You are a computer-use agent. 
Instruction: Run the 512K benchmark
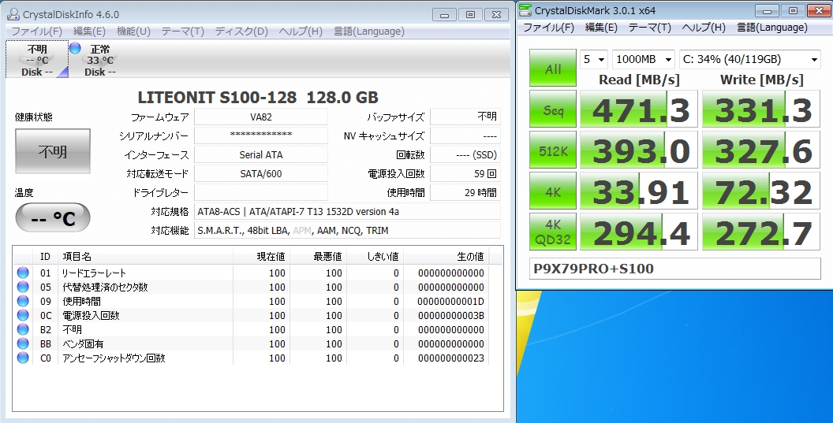pos(553,150)
